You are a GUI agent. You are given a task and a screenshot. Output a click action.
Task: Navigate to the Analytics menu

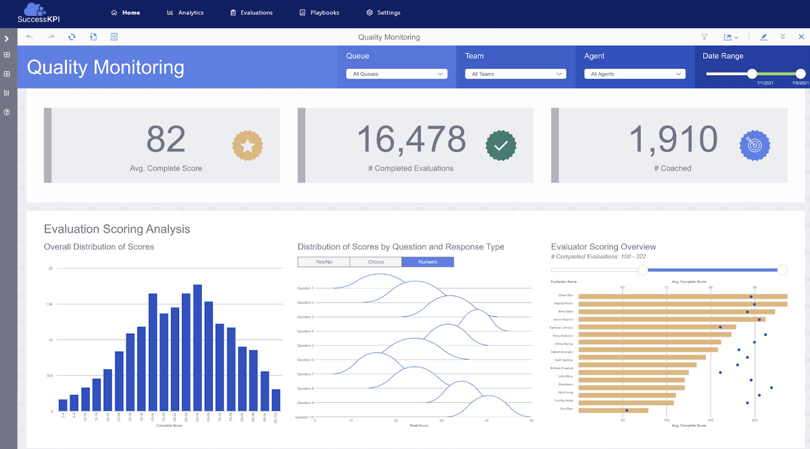click(185, 12)
